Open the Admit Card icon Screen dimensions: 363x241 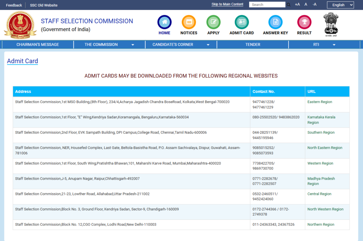point(242,22)
